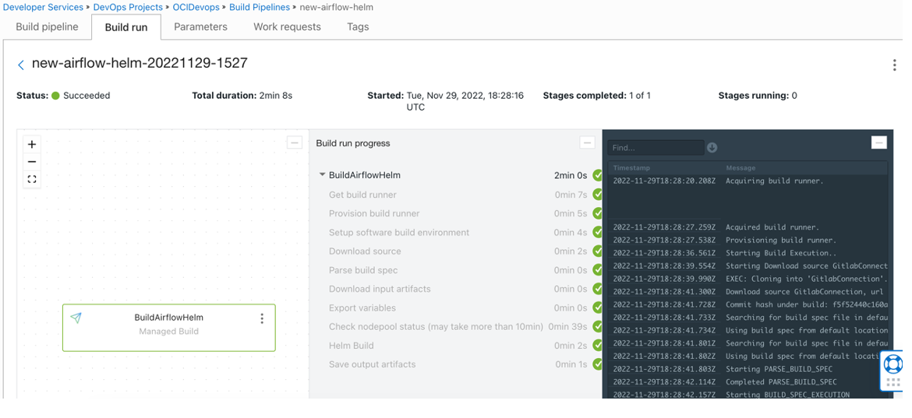
Task: Click the log search down-arrow icon
Action: pyautogui.click(x=712, y=147)
